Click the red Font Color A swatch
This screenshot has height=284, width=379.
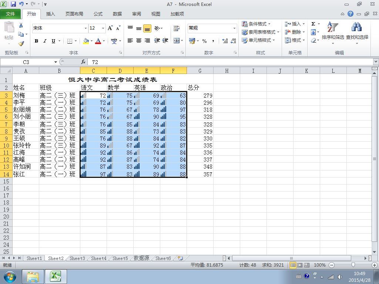click(x=98, y=41)
